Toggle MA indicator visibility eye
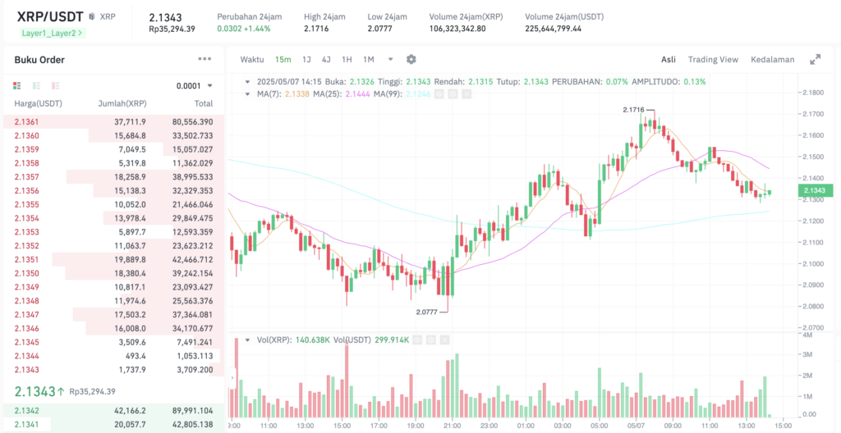841x433 pixels. pos(439,93)
